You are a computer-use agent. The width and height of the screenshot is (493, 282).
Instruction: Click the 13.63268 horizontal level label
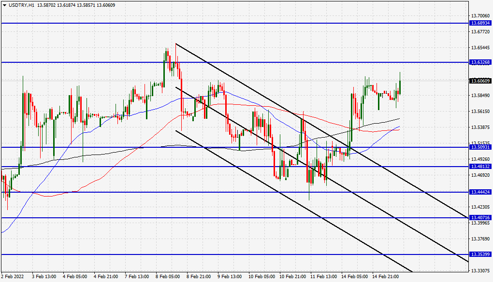tap(481, 62)
